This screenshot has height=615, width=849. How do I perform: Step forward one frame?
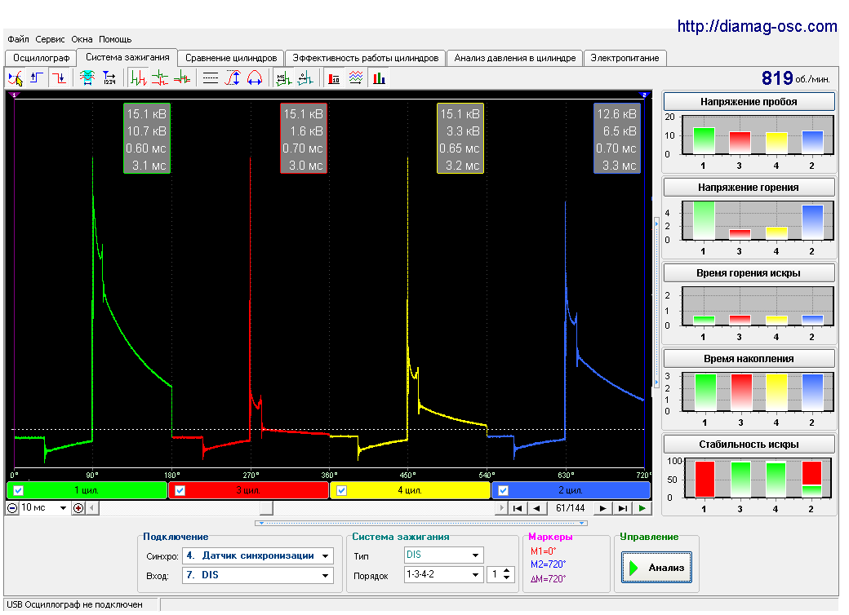(602, 508)
